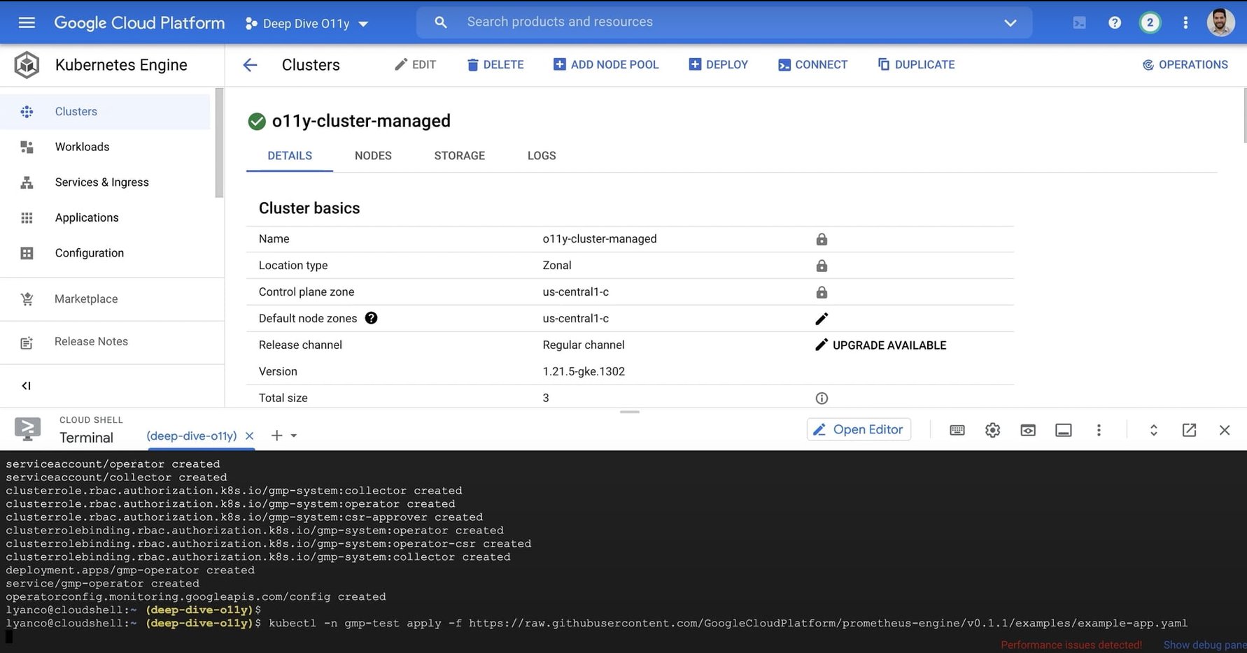Click the DEPLOY button
Screen dimensions: 1247x653
(x=719, y=64)
